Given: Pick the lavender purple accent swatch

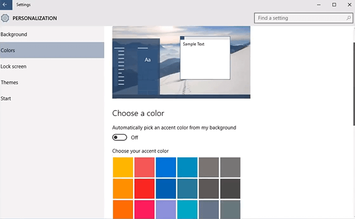Looking at the screenshot, I should pyautogui.click(x=165, y=209).
